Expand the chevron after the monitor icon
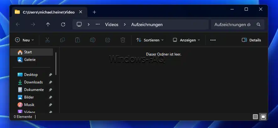Viewport: 278px width, 128px height. [89, 24]
